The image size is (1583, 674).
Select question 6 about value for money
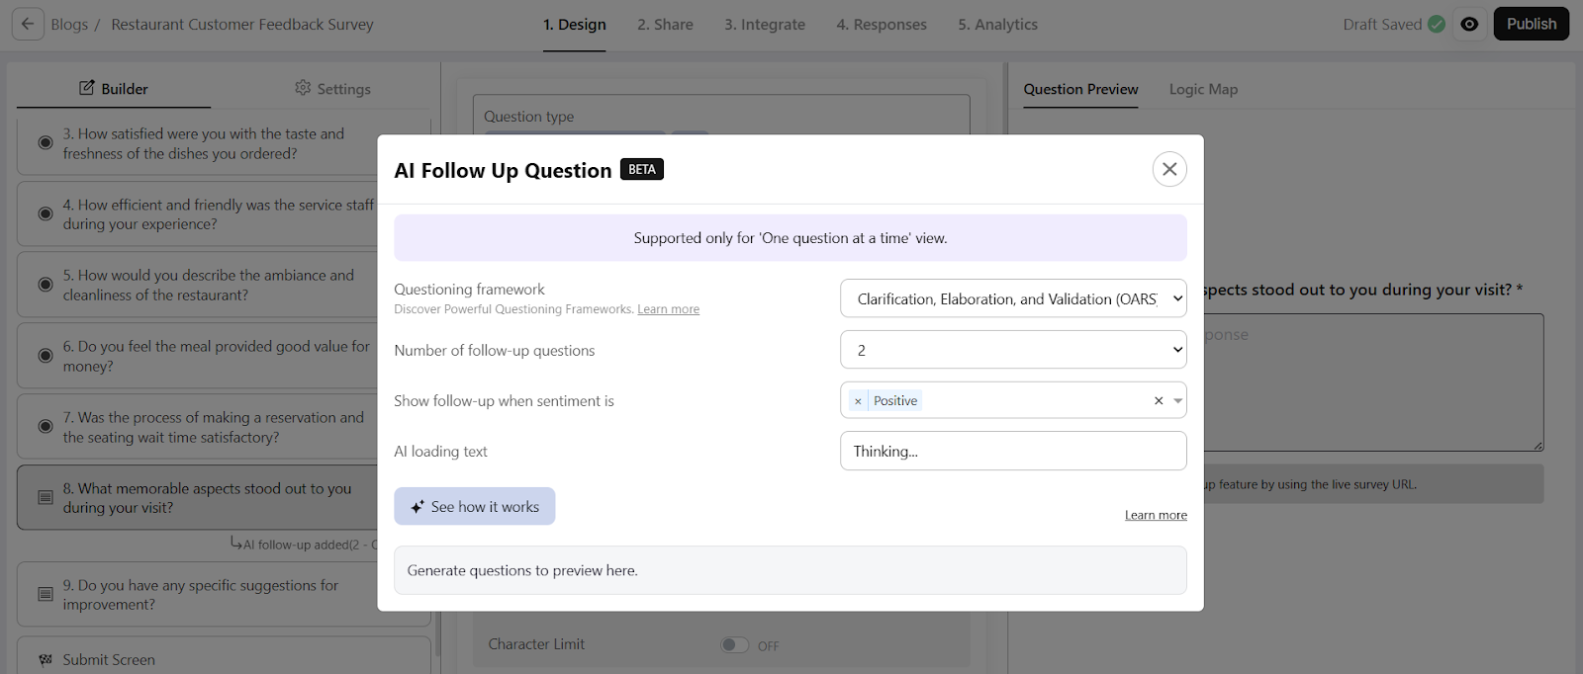click(216, 356)
